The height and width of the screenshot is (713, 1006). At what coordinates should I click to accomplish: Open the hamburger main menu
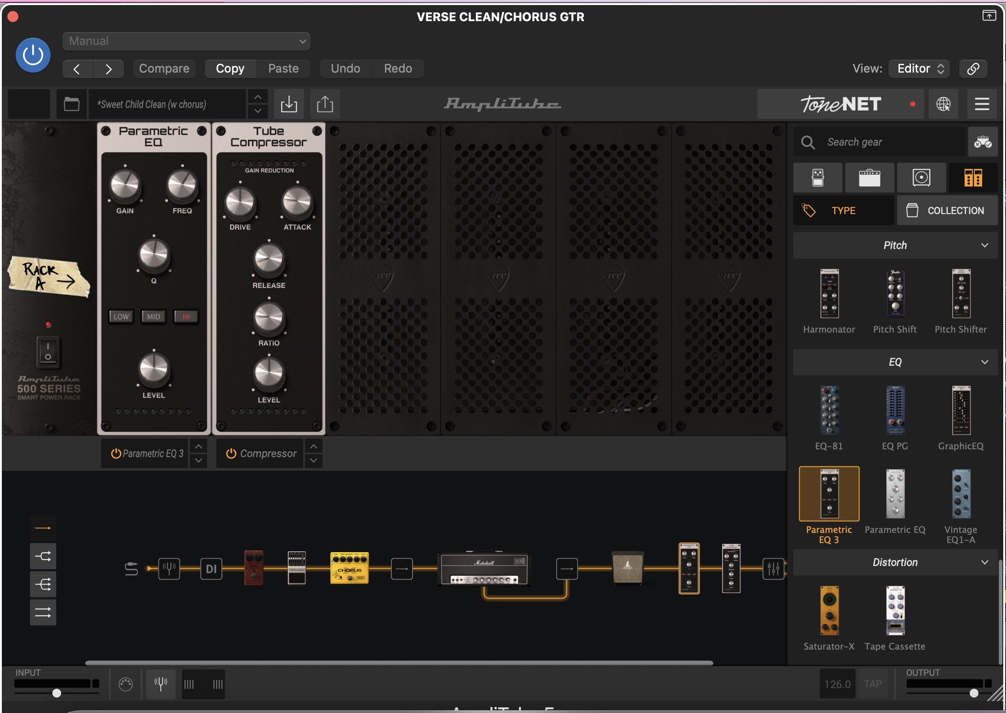pos(982,104)
